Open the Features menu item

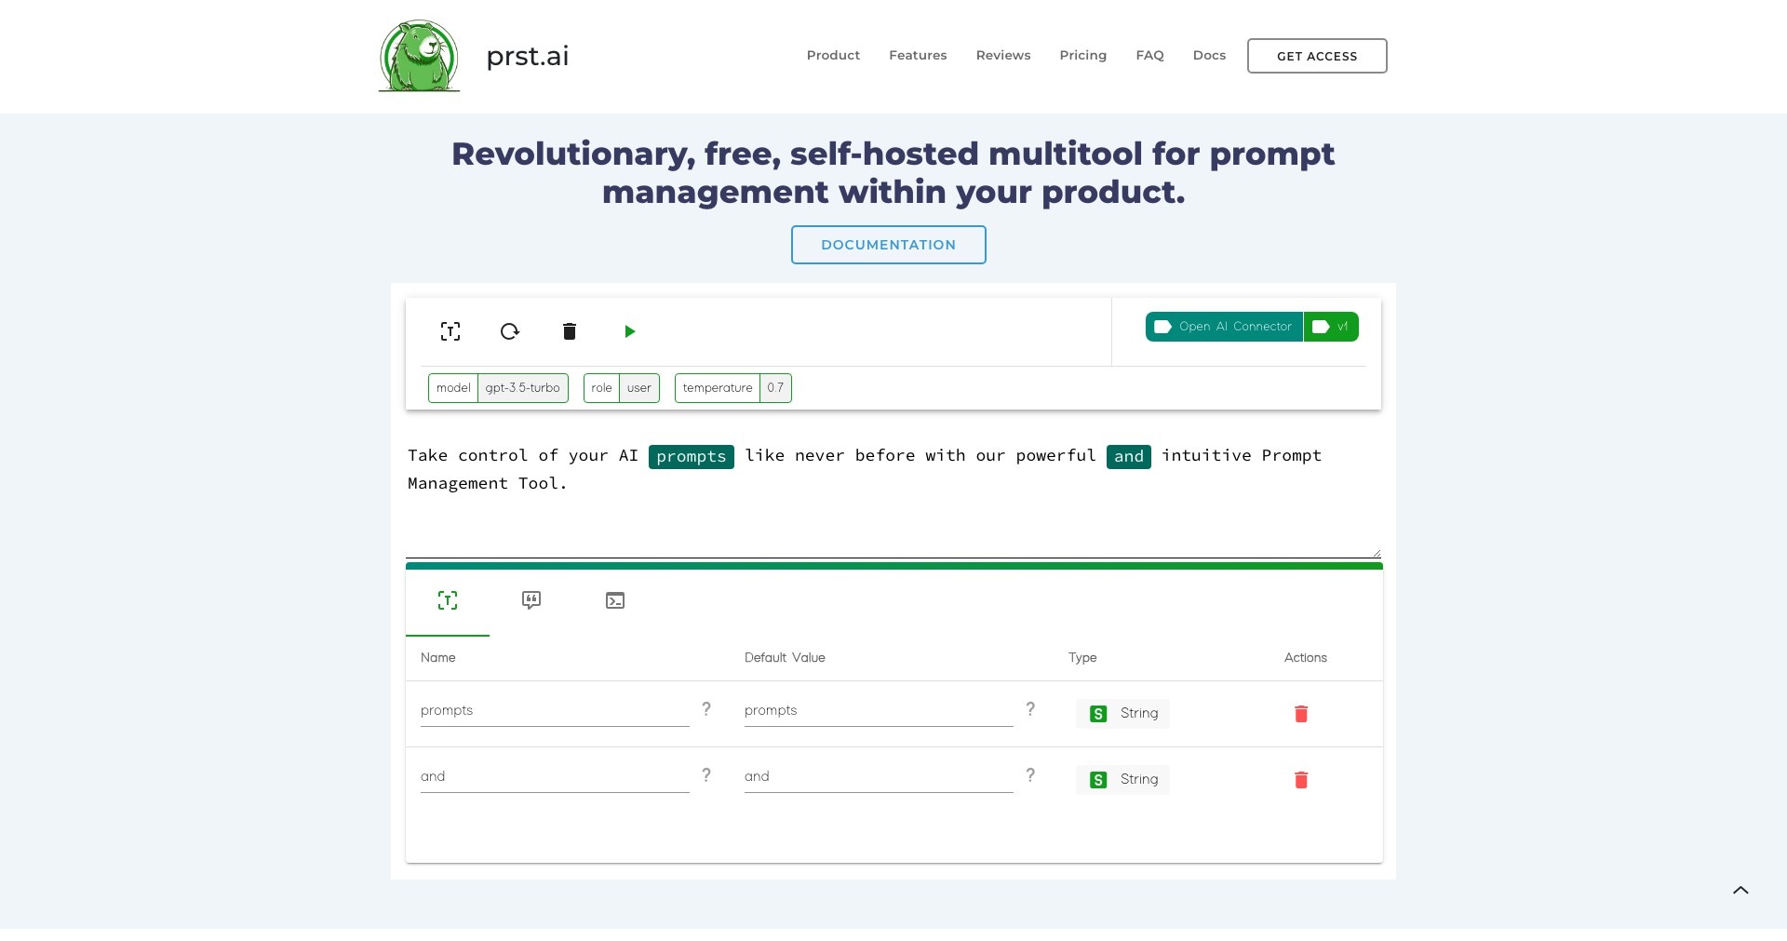pos(918,56)
